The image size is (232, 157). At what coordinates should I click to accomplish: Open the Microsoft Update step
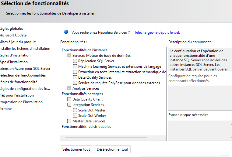13,35
